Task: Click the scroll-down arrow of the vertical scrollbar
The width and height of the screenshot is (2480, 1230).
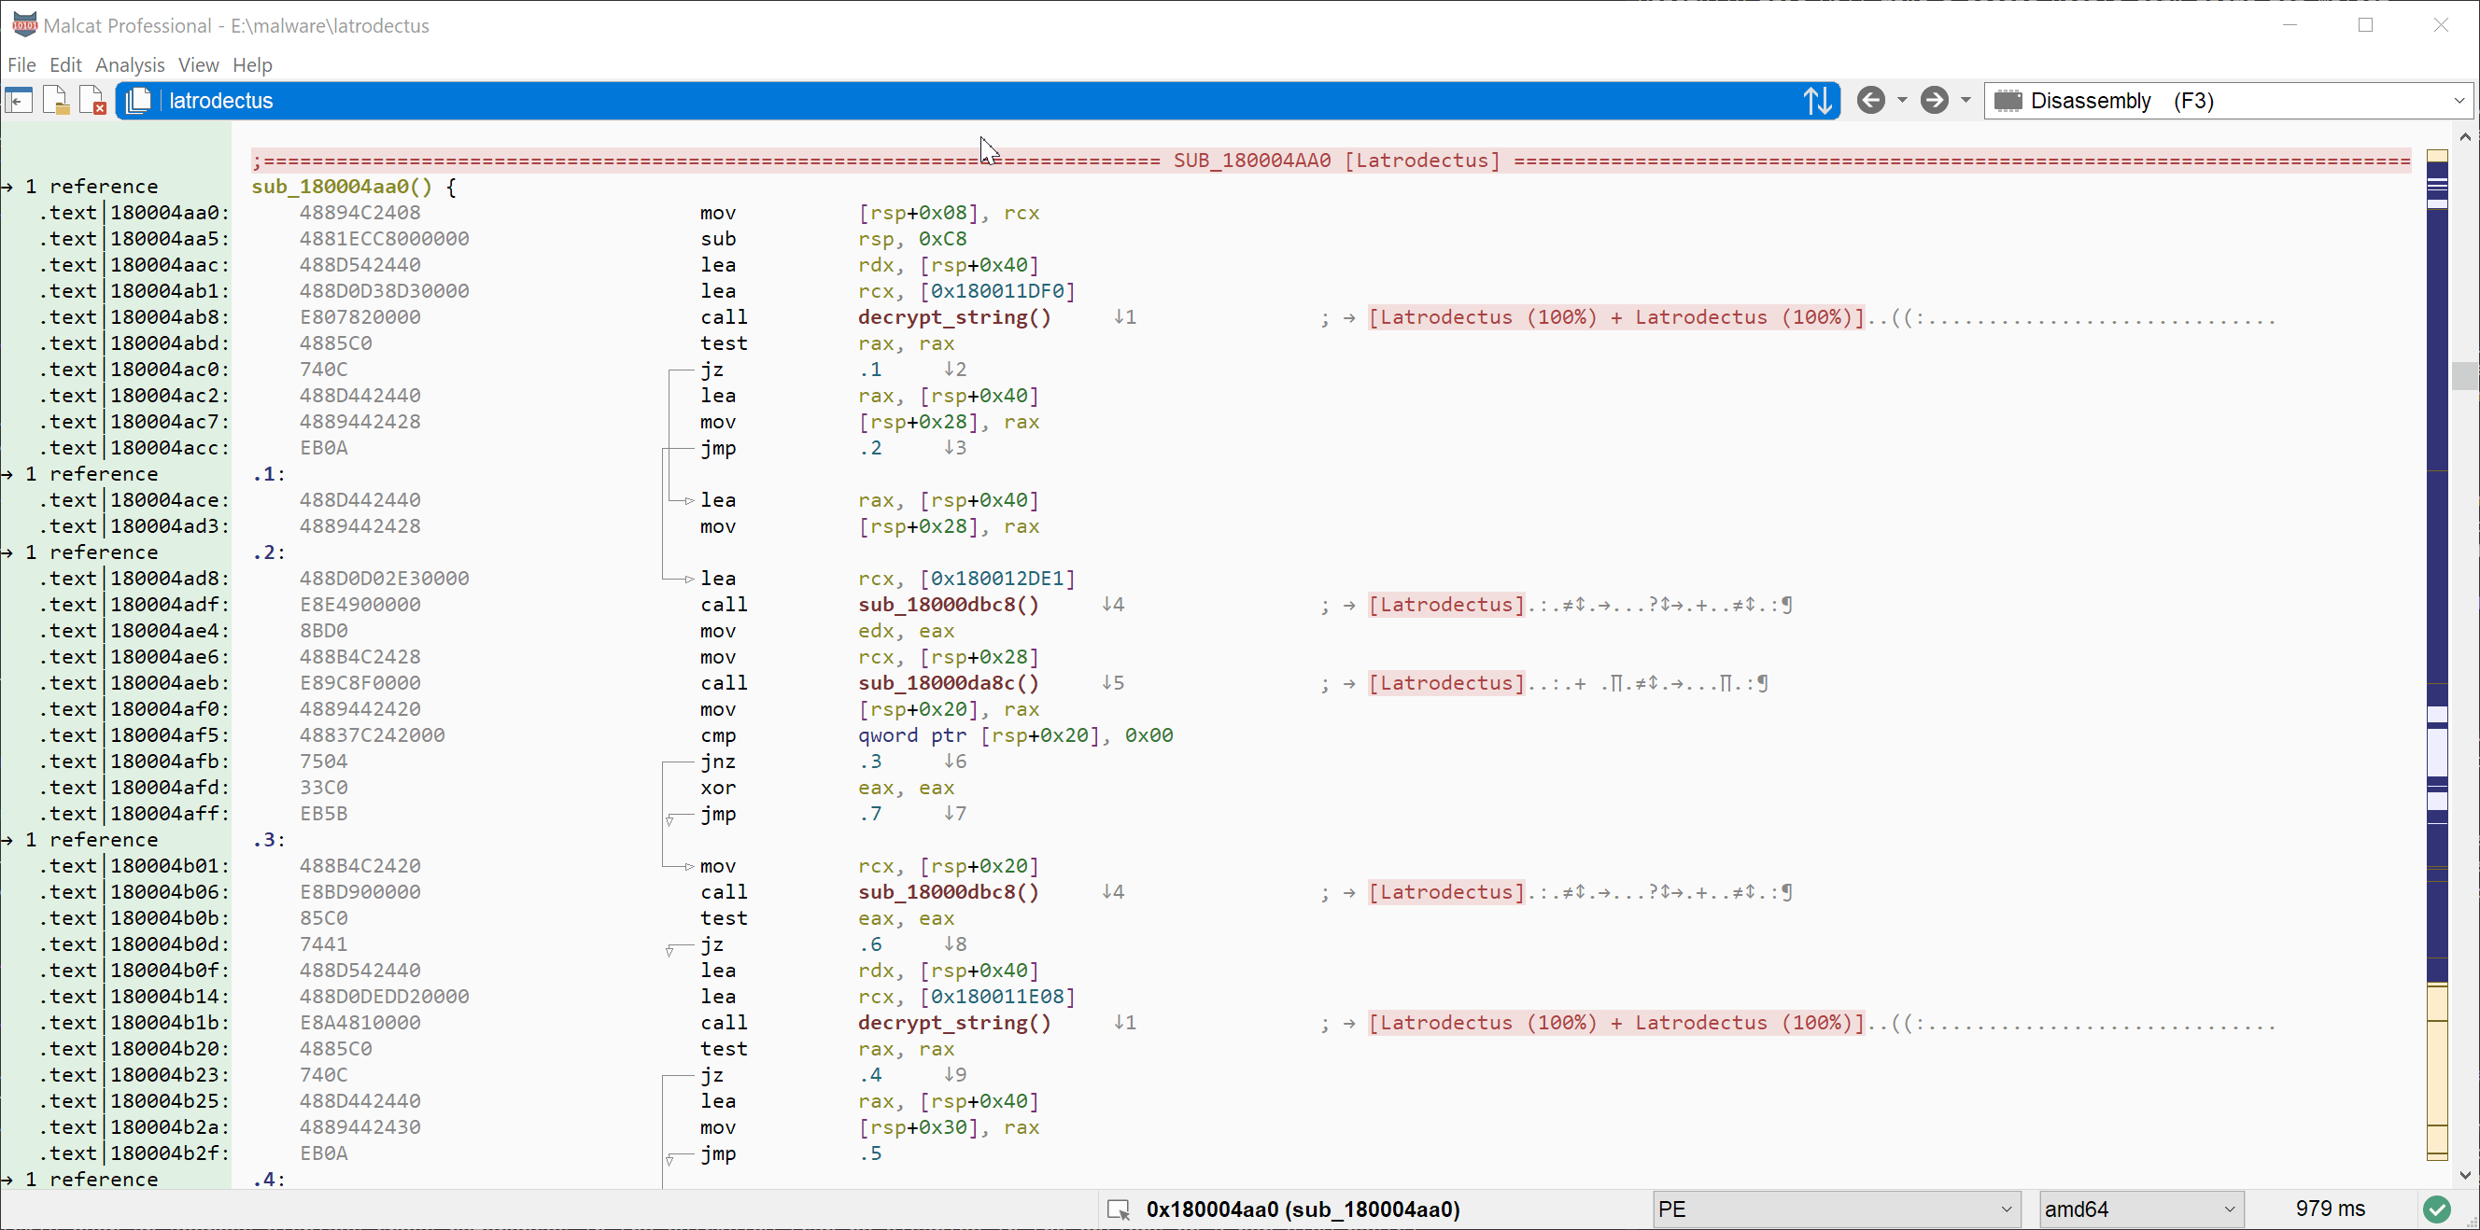Action: [2466, 1175]
